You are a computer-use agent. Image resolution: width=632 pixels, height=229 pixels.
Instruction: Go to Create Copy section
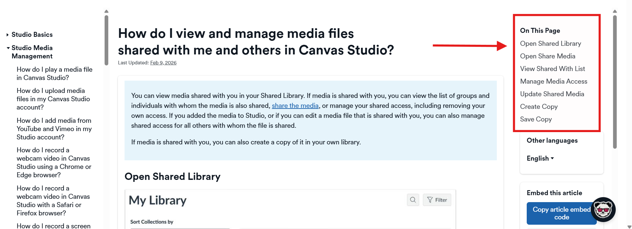coord(539,107)
